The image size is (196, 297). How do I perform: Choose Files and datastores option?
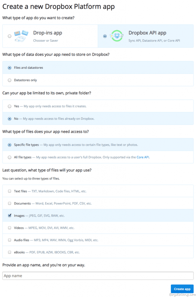pos(10,68)
